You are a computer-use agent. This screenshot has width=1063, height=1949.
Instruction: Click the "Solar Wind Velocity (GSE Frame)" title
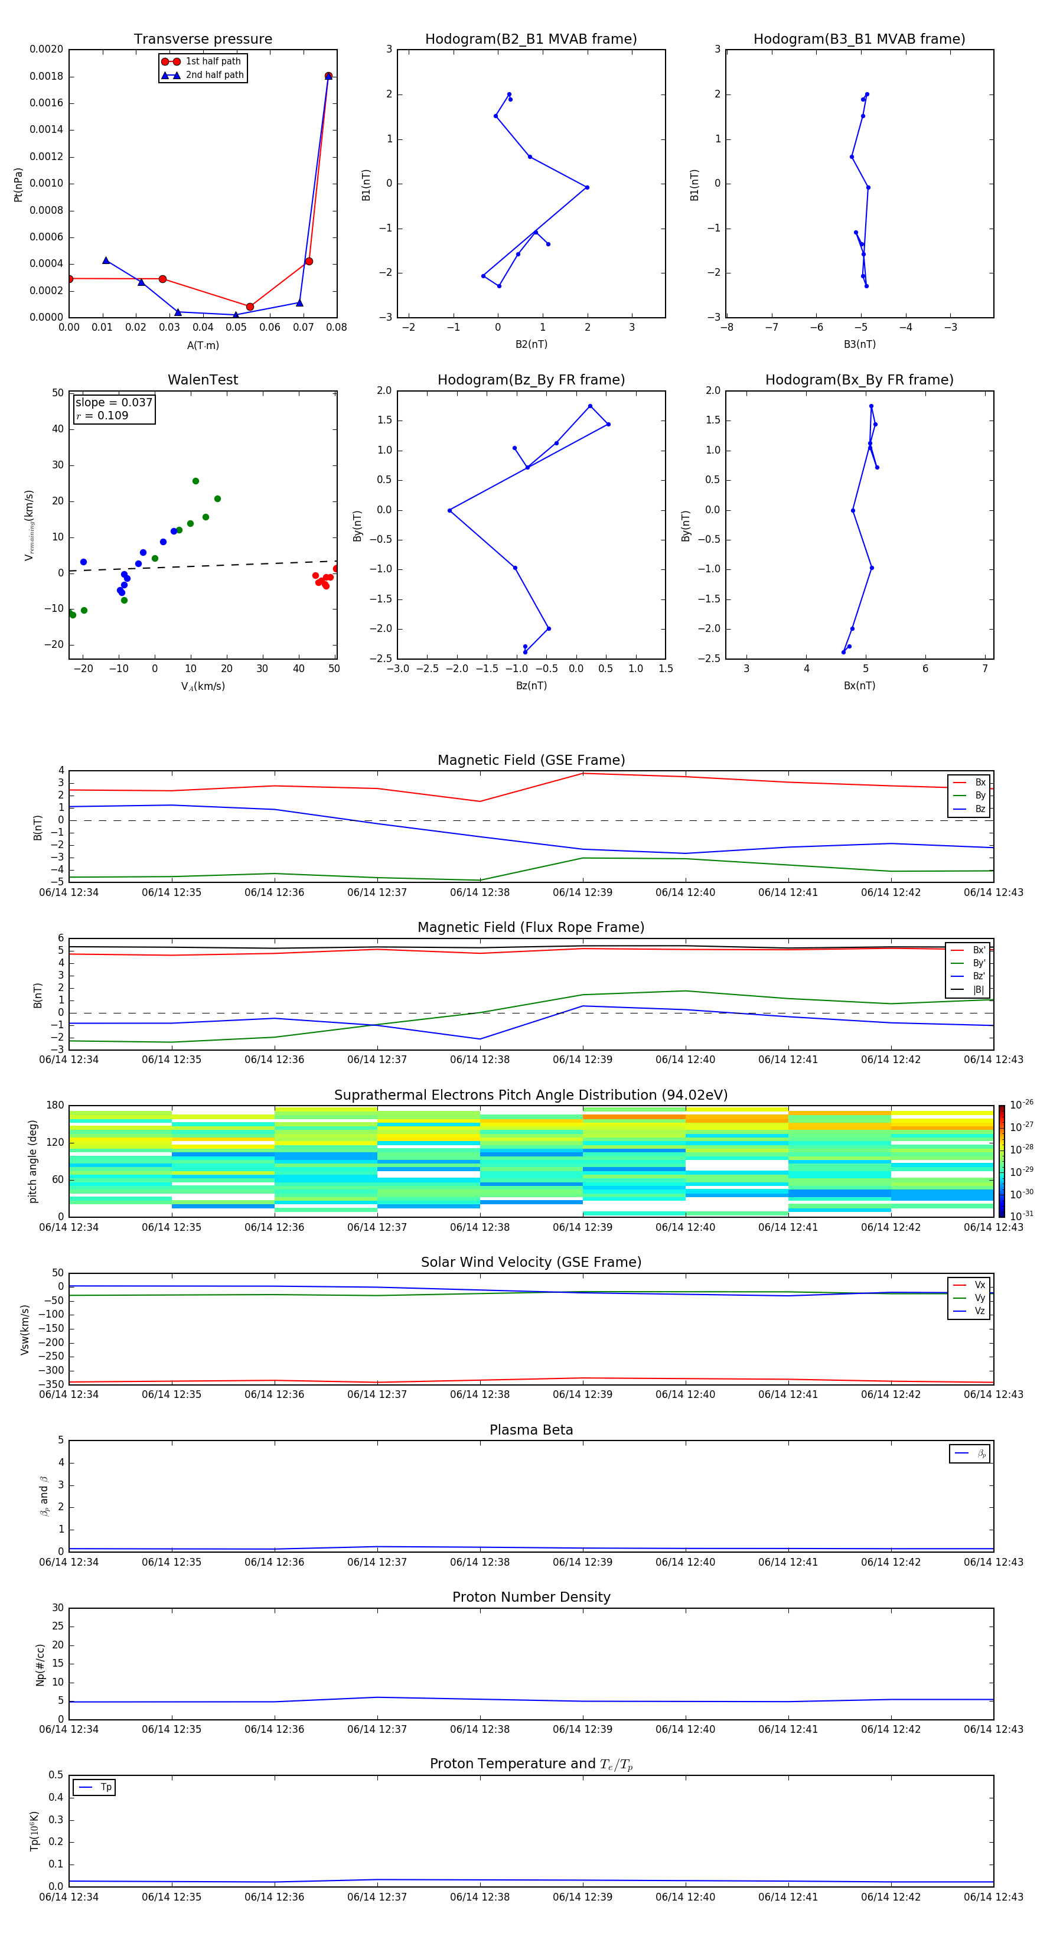(531, 1263)
